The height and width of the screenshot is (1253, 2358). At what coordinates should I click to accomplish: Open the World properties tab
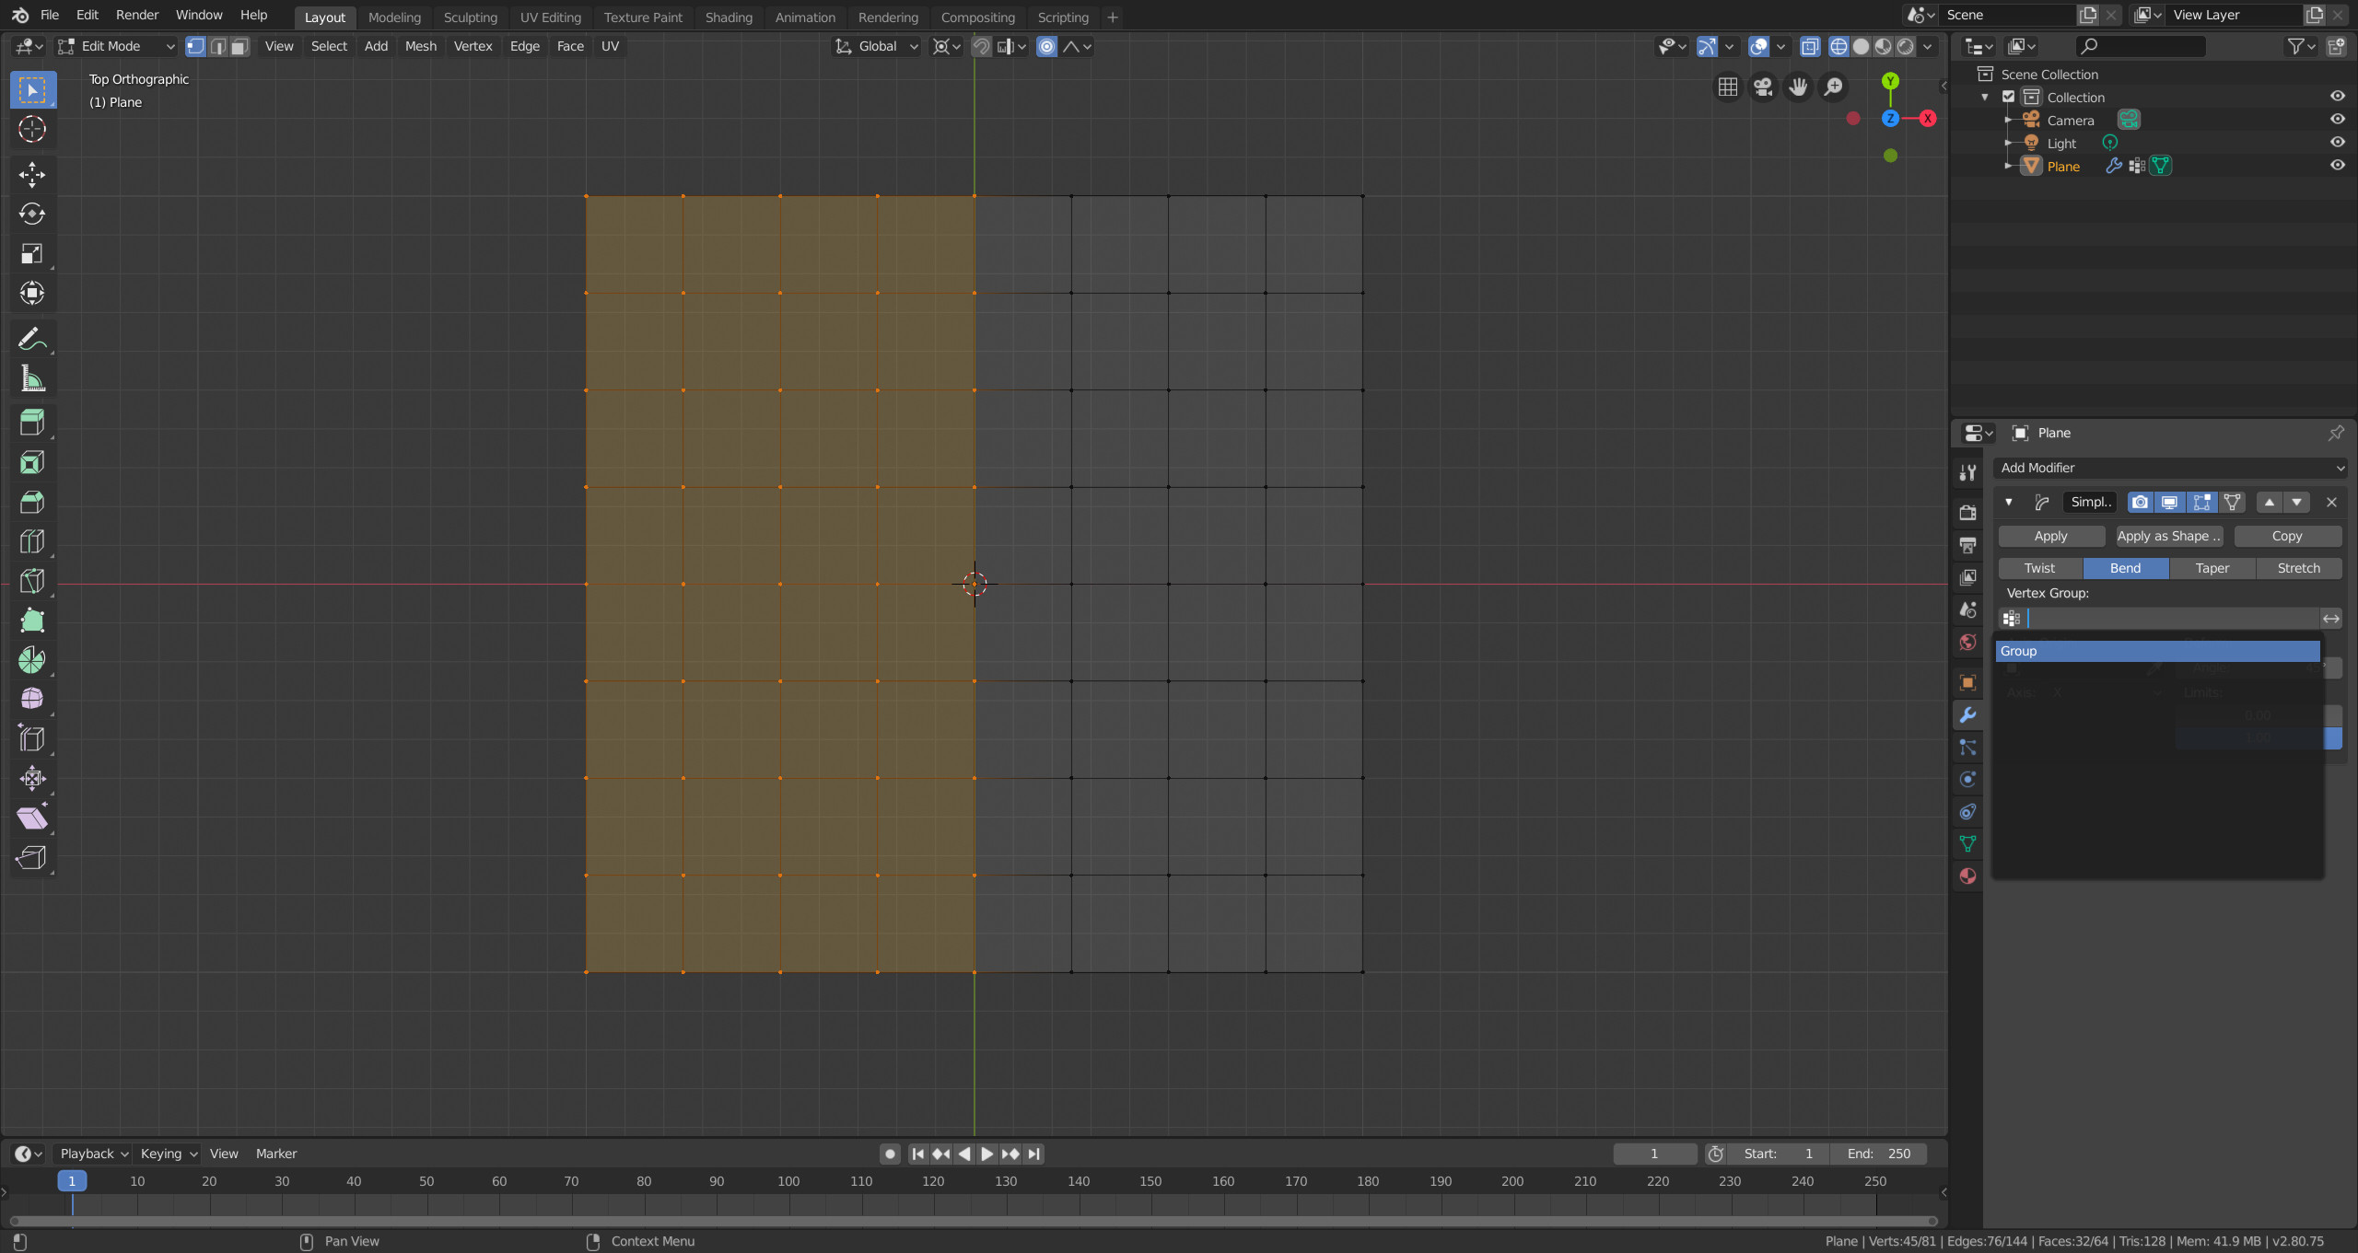[x=1967, y=643]
